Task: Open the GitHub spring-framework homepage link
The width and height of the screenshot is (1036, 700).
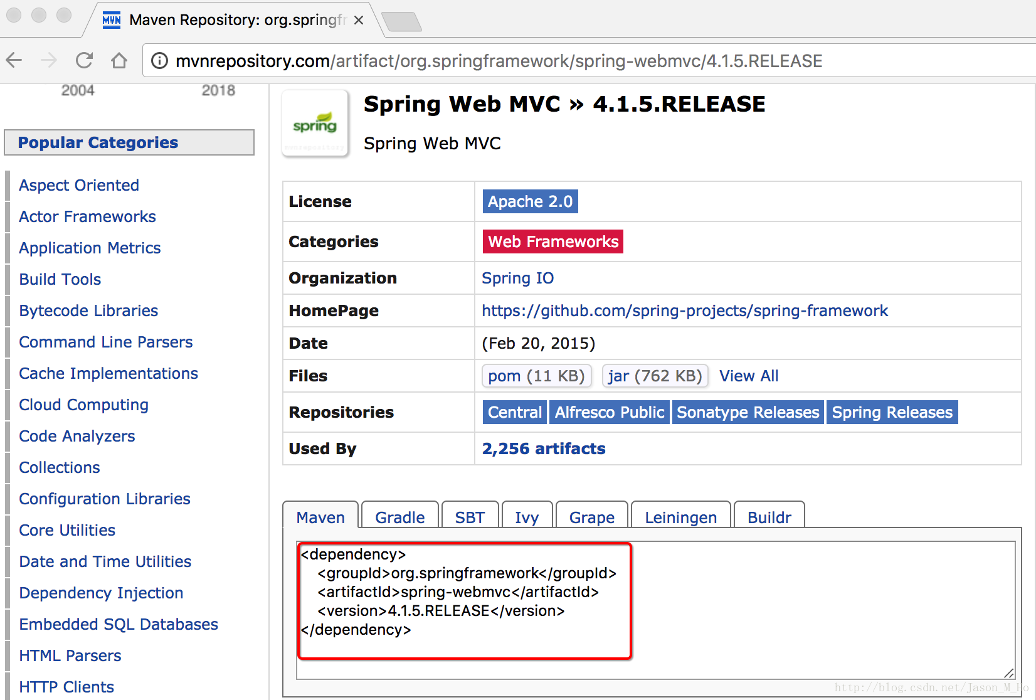Action: click(685, 310)
